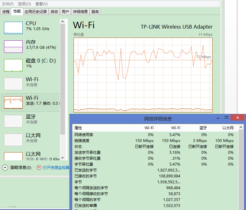The image size is (246, 210).
Task: Open the 内存 memory graph thumbnail
Action: (x=13, y=47)
